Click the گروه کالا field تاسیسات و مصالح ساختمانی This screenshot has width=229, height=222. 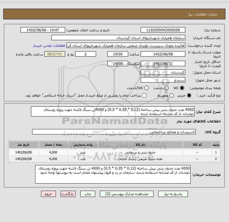114,132
